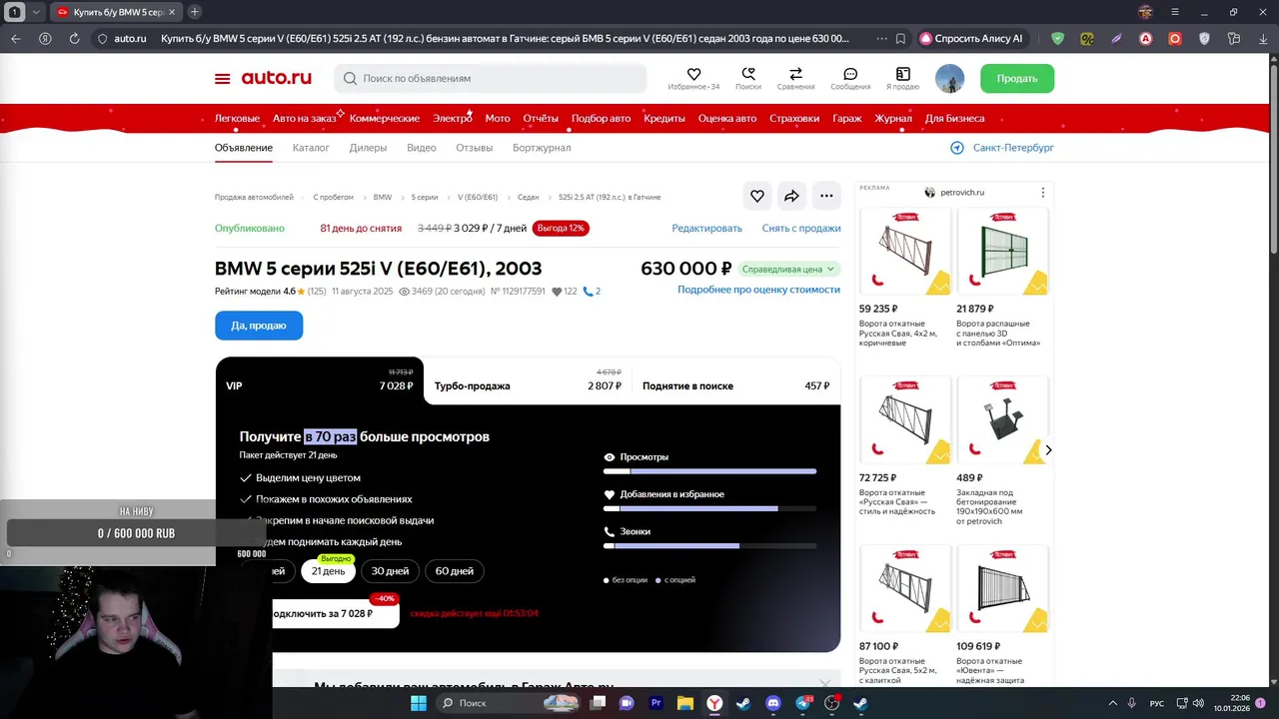The width and height of the screenshot is (1279, 719).
Task: Open petrovich.ru ad options menu
Action: (1042, 193)
